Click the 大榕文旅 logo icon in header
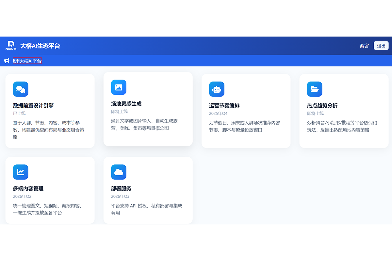The width and height of the screenshot is (392, 261). (11, 46)
